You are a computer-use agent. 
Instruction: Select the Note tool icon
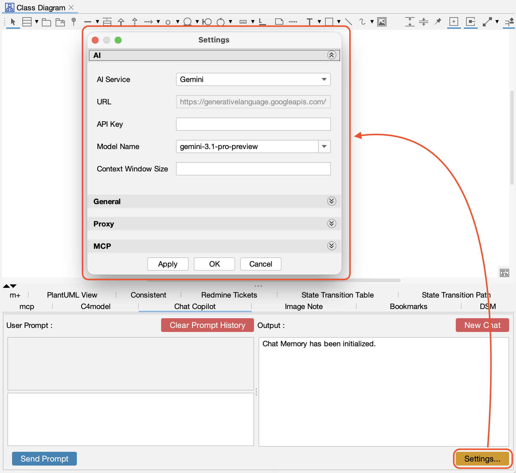(x=279, y=22)
